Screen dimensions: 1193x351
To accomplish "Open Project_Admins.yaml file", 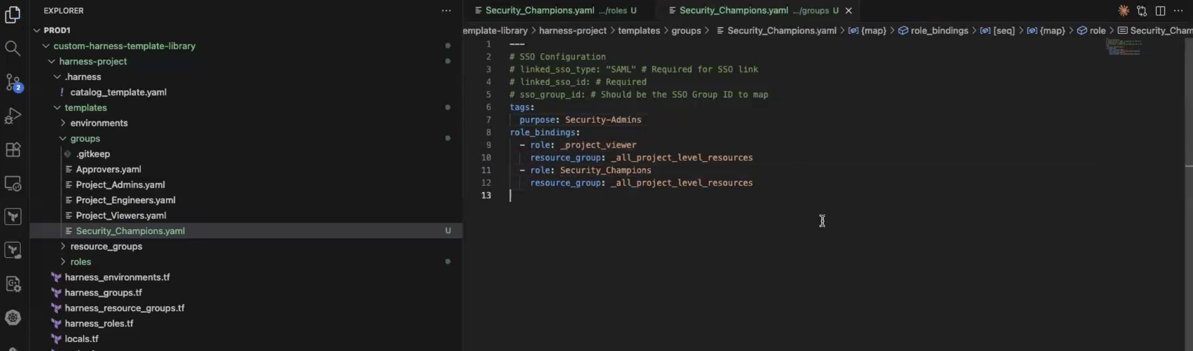I will (120, 185).
